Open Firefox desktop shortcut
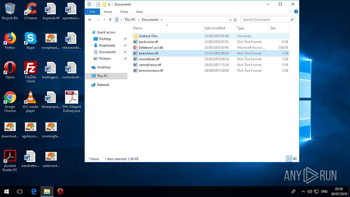This screenshot has width=350, height=197. pyautogui.click(x=10, y=41)
